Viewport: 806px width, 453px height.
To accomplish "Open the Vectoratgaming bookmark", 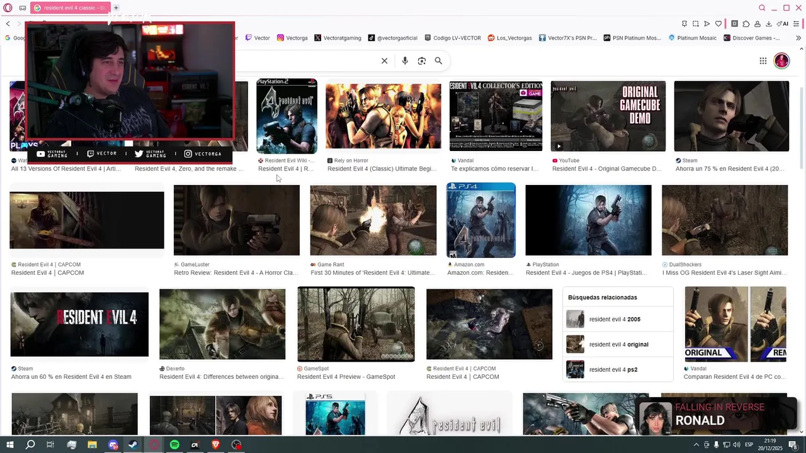I will pyautogui.click(x=338, y=38).
